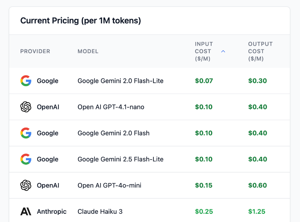The width and height of the screenshot is (300, 222).
Task: Click input cost $0.10 for Gemini 2.0 Flash
Action: pyautogui.click(x=204, y=133)
